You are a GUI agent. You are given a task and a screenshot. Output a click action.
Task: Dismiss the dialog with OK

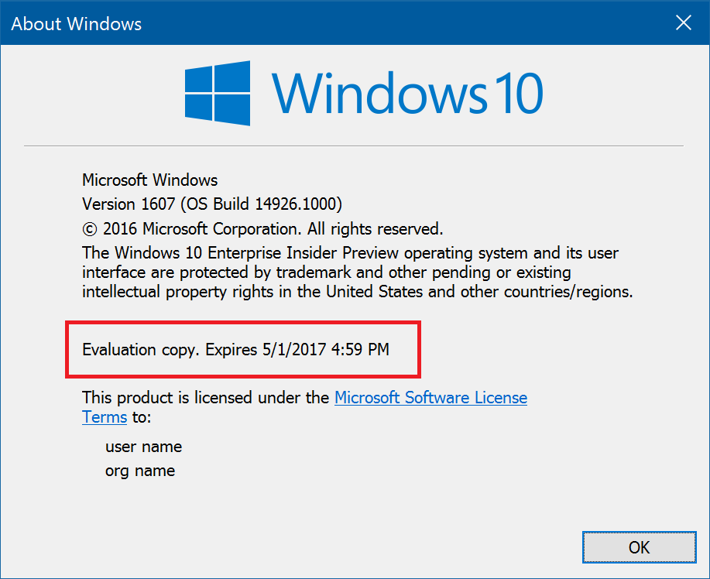[x=639, y=547]
